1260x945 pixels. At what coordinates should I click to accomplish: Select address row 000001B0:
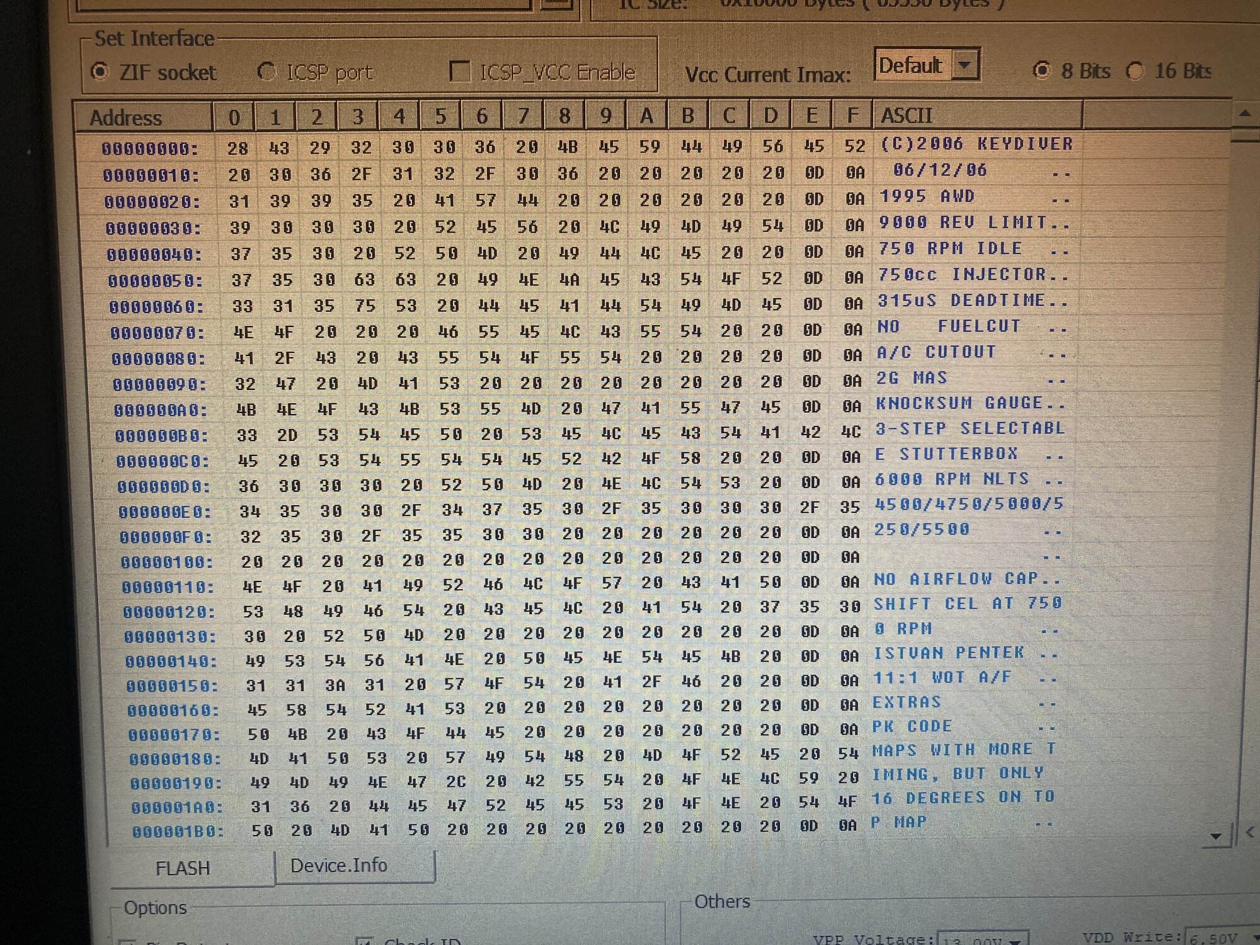[x=178, y=832]
